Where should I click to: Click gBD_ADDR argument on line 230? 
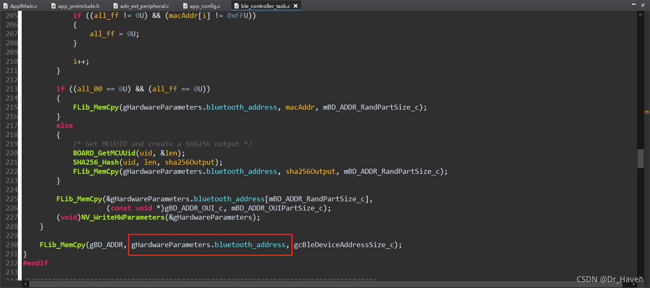coord(106,245)
